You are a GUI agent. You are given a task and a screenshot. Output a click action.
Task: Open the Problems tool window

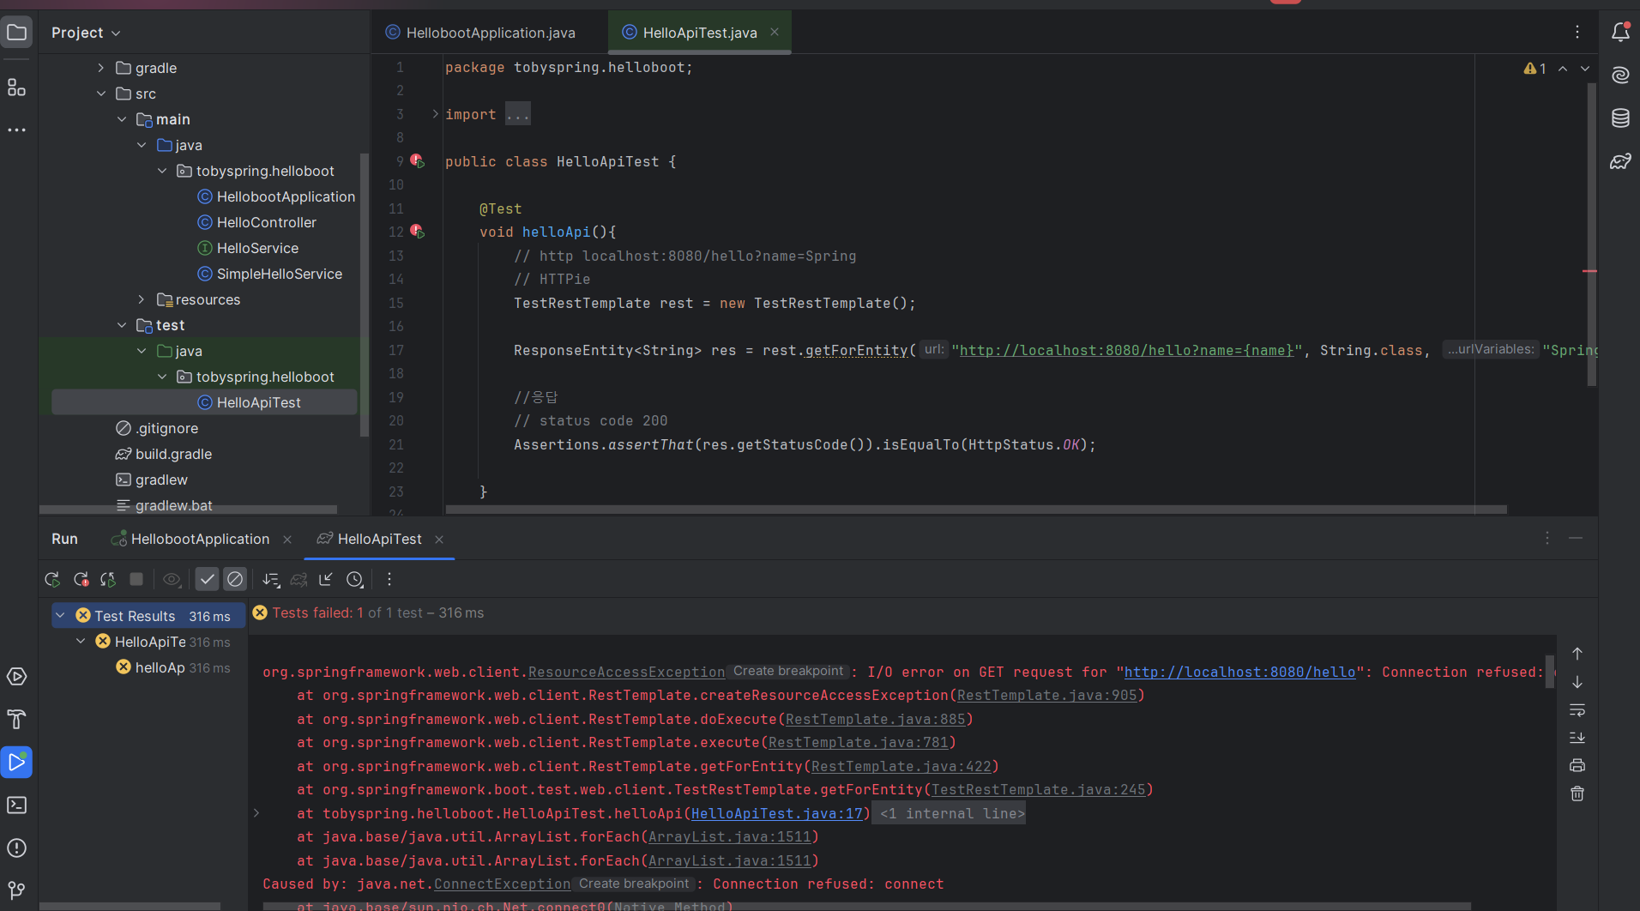tap(17, 848)
